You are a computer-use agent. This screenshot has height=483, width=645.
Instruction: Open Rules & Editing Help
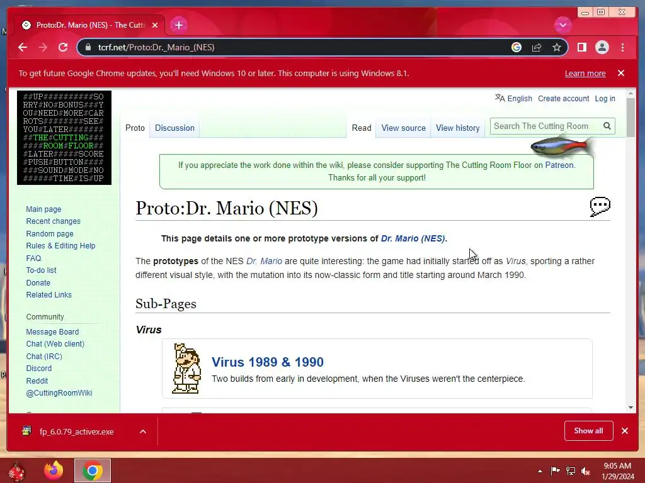pos(60,246)
